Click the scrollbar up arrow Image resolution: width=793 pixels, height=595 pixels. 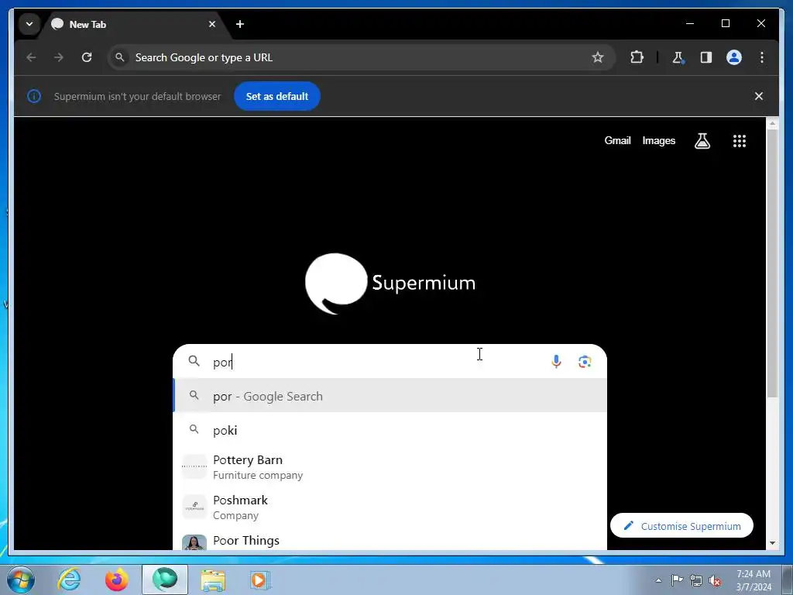[772, 123]
